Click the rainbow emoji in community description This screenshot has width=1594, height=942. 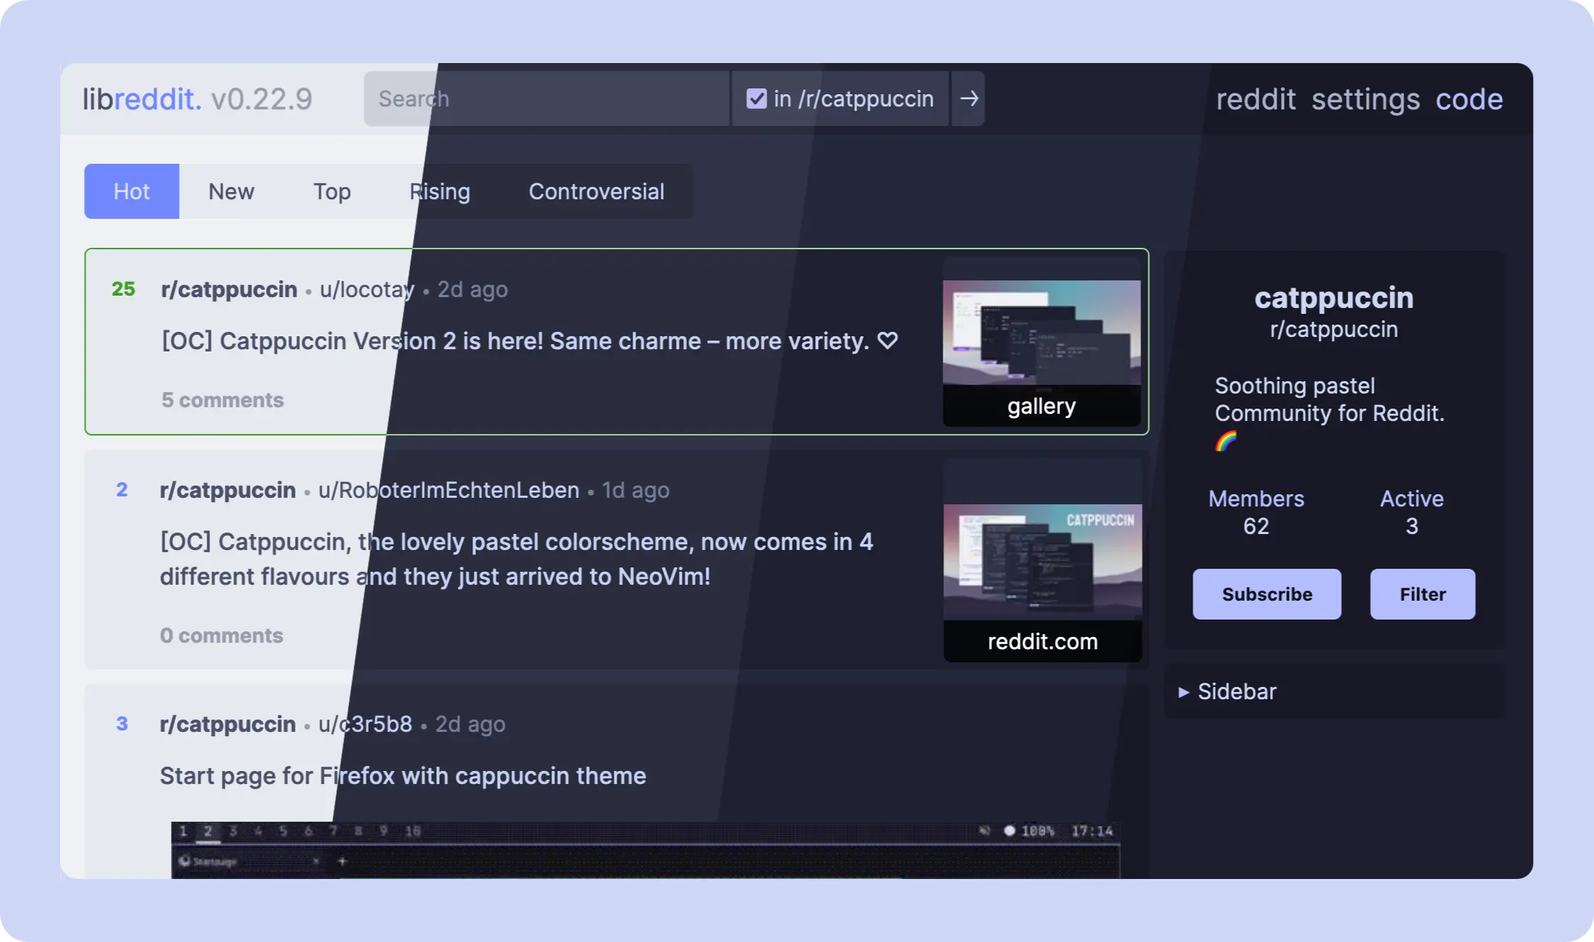coord(1226,441)
